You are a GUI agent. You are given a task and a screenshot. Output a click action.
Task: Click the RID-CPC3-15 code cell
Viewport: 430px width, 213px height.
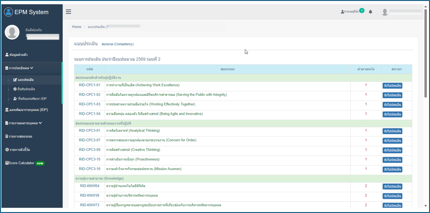pyautogui.click(x=90, y=160)
